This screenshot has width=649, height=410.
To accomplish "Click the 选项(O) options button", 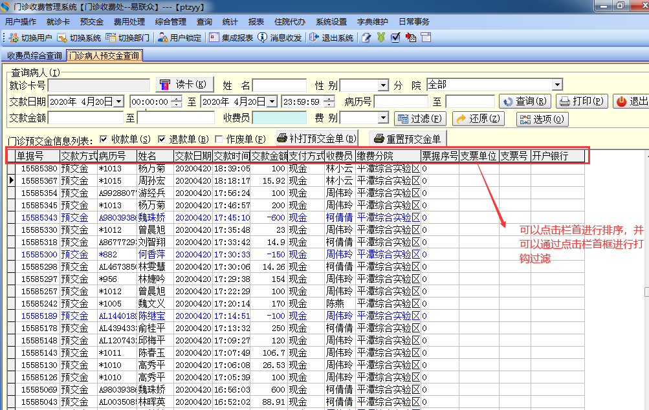I will point(542,119).
